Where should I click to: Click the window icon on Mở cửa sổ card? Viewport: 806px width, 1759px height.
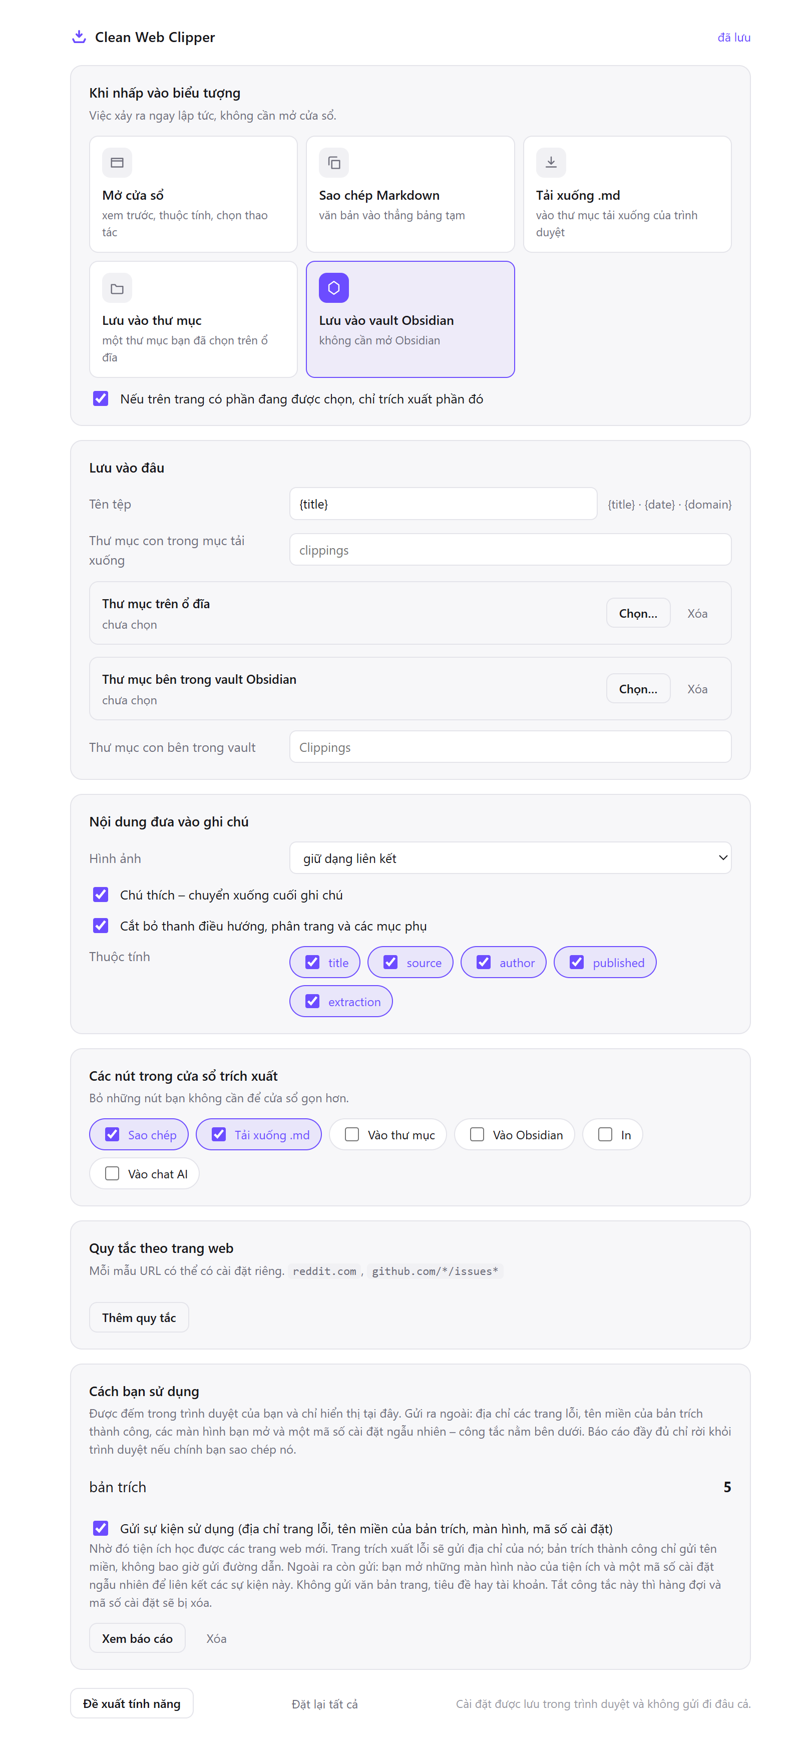tap(117, 163)
